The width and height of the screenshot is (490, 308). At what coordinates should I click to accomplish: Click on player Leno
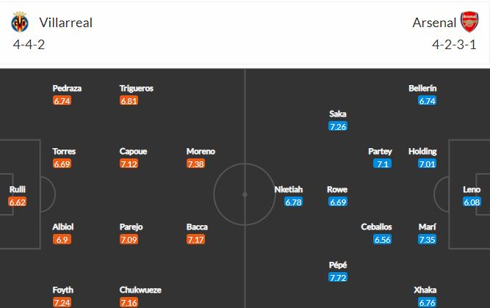[472, 189]
